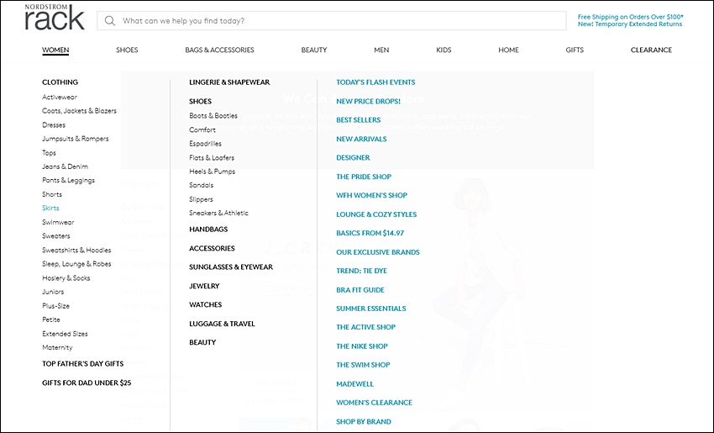This screenshot has width=714, height=433.
Task: Open the Women menu tab
Action: [x=55, y=50]
